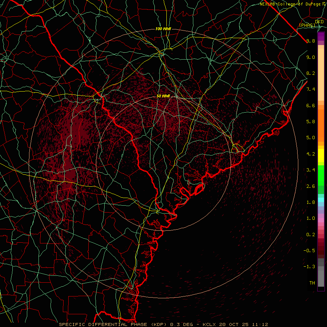Image resolution: width=327 pixels, height=327 pixels.
Task: Click the '[PHAS]' label above the legend
Action: click(307, 25)
